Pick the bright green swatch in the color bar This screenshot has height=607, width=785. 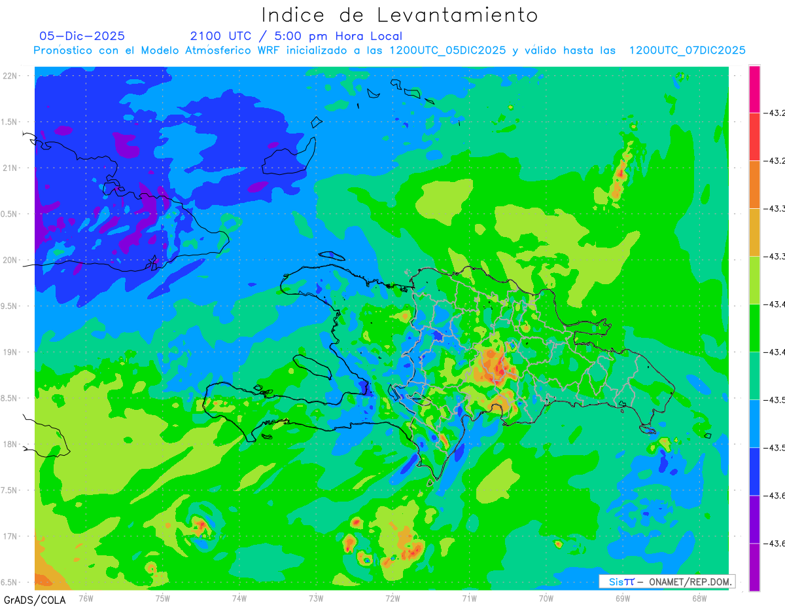coord(754,328)
